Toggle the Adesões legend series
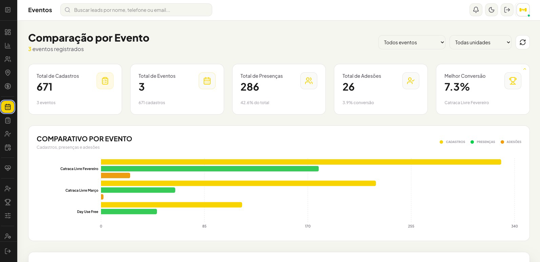Image resolution: width=540 pixels, height=262 pixels. [x=511, y=142]
